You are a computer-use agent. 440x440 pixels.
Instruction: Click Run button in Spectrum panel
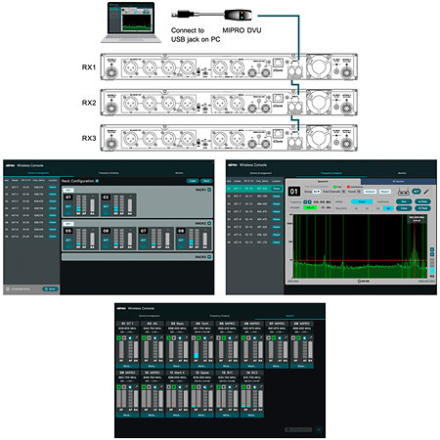click(x=404, y=201)
